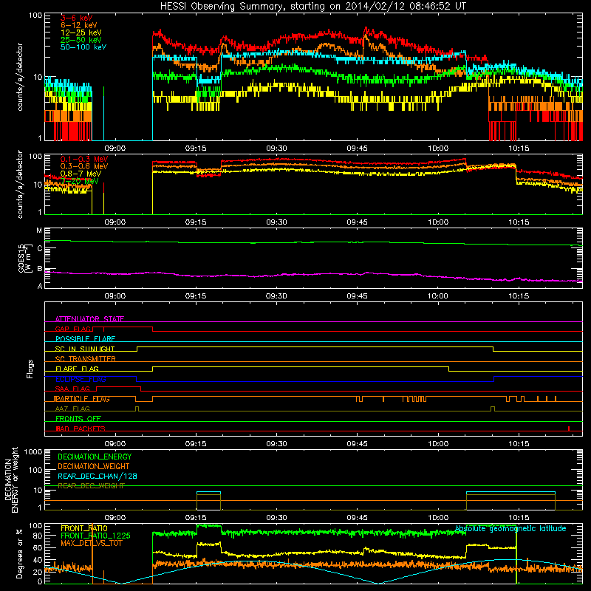Click 09:30 tick under GOES15 panel
The width and height of the screenshot is (591, 591).
click(276, 296)
